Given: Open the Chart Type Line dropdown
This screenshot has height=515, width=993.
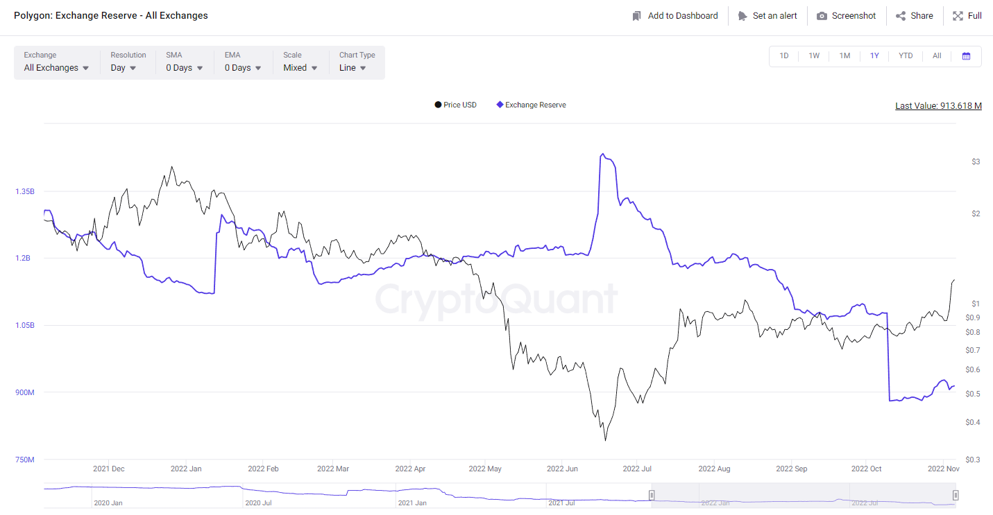Looking at the screenshot, I should point(353,68).
